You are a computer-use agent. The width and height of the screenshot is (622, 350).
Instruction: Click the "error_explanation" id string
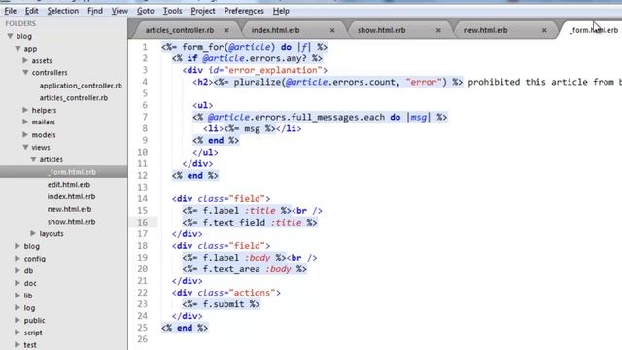coord(273,70)
